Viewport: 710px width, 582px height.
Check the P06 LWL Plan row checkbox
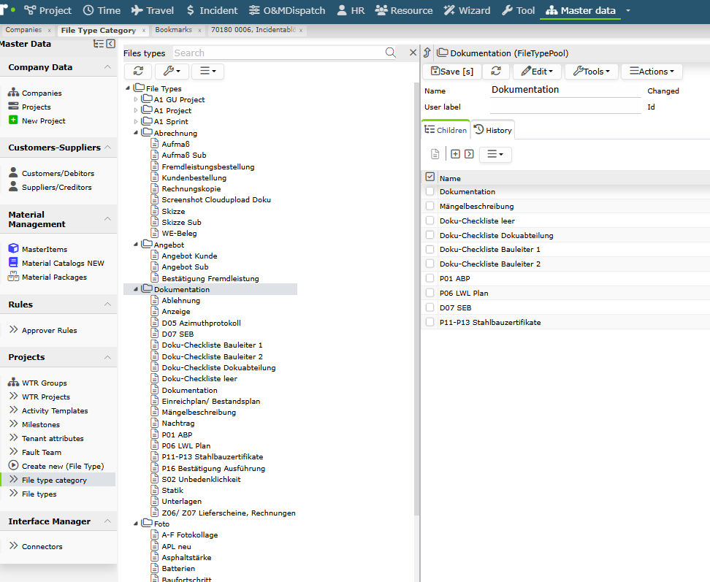coord(430,293)
